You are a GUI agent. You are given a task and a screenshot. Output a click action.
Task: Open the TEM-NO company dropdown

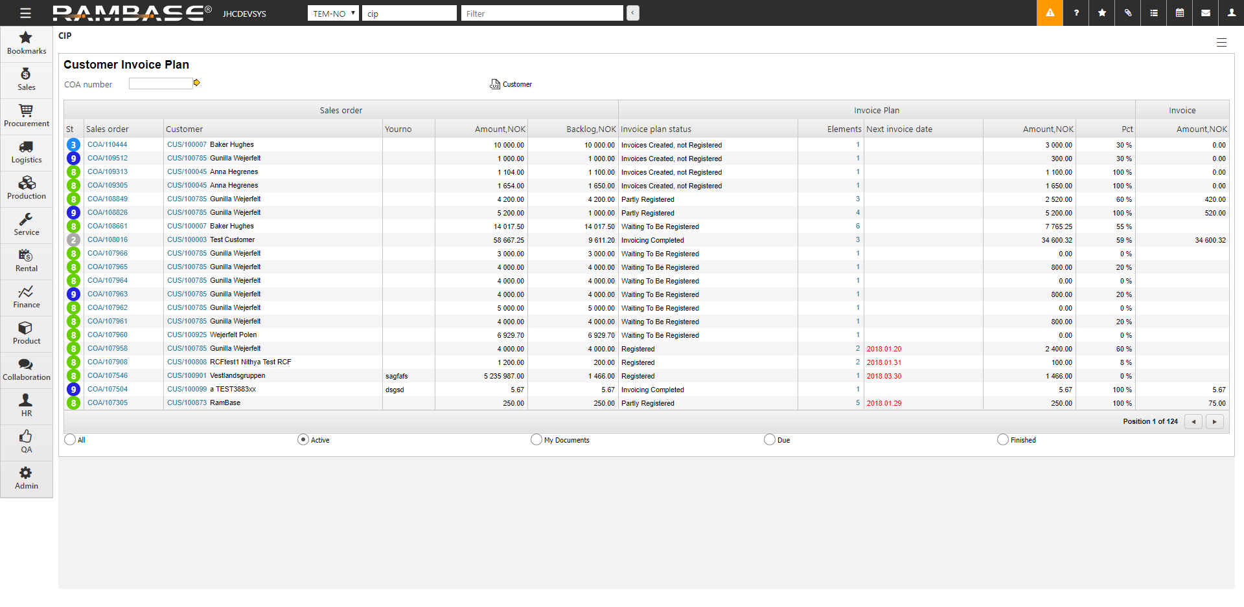coord(333,14)
